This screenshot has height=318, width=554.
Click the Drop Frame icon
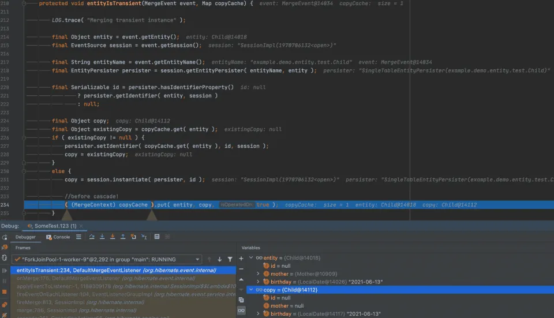click(133, 237)
